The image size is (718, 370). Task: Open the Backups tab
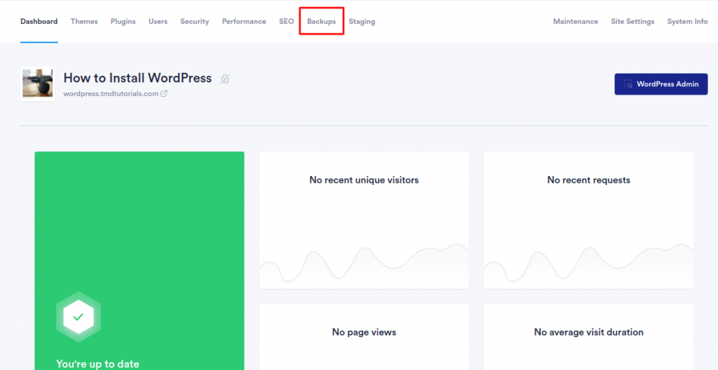[x=321, y=22]
